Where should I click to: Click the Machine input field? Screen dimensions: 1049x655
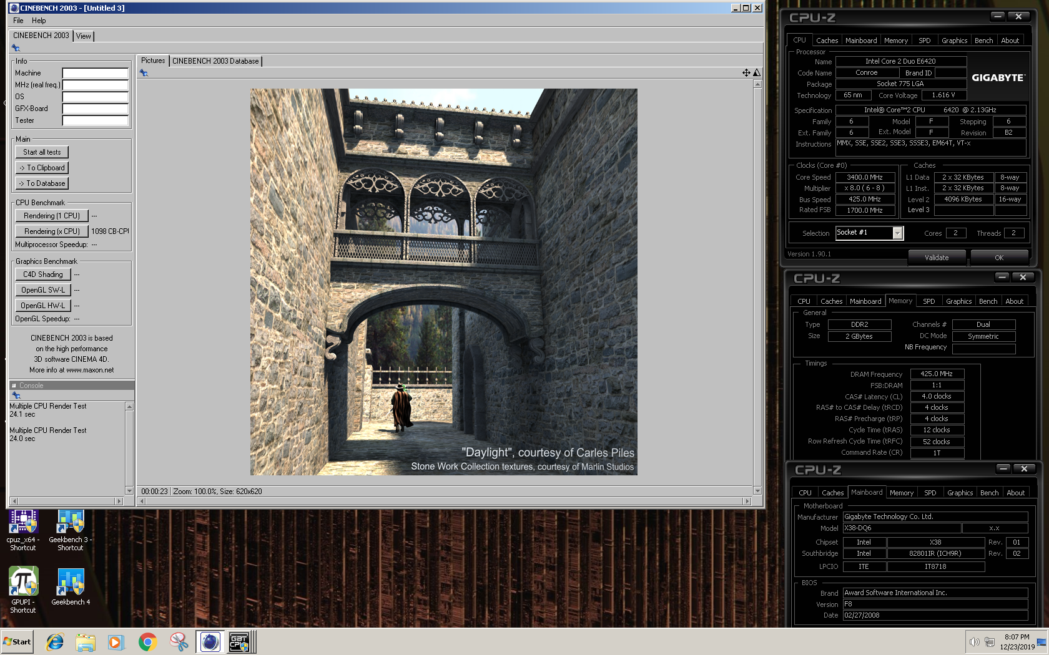pos(96,73)
